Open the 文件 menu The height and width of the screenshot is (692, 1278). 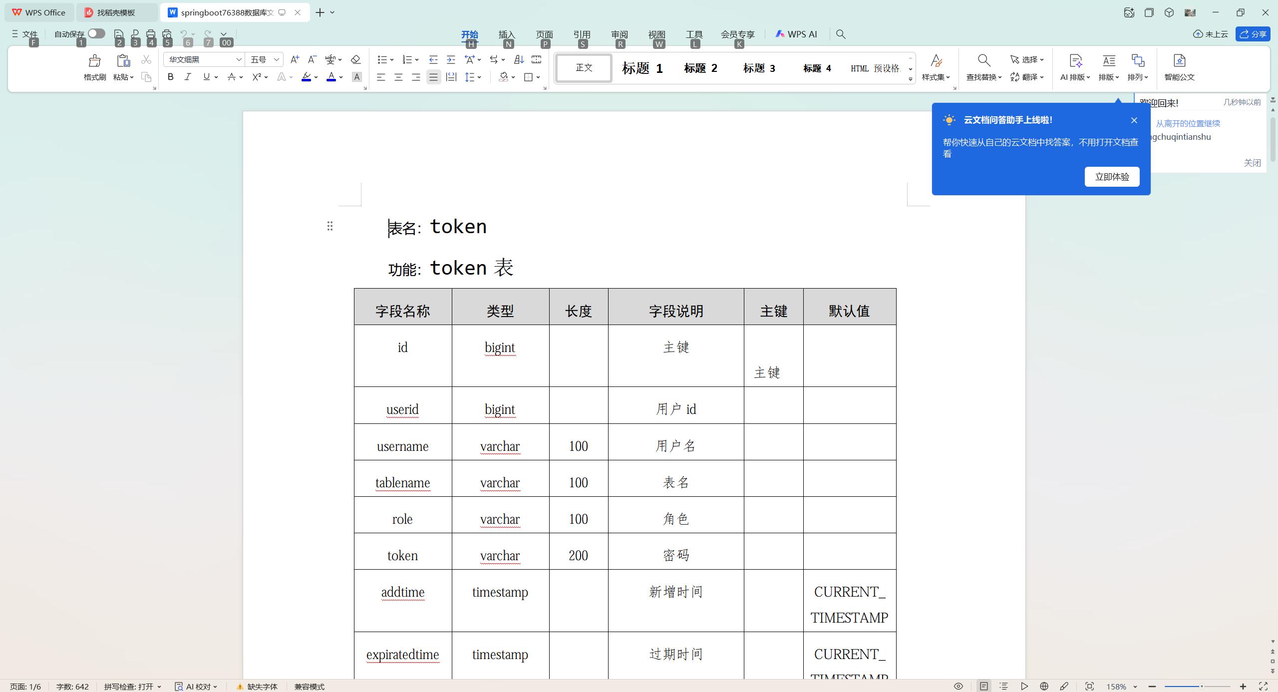pos(24,34)
